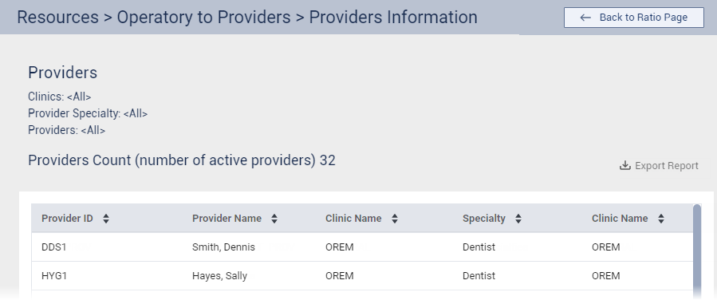Click the left arrow icon on Back button

pyautogui.click(x=585, y=18)
